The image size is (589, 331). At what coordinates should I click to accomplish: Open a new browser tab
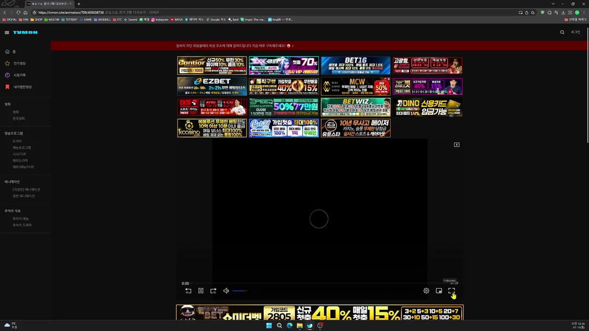click(x=79, y=4)
